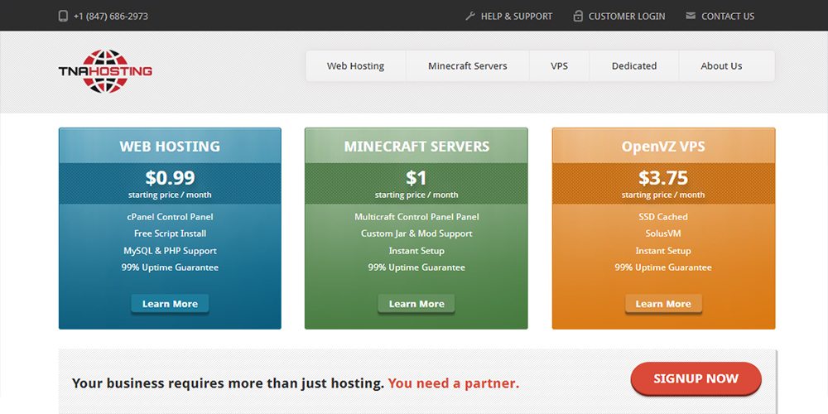
Task: Click the envelope icon for Contact Us
Action: click(691, 16)
